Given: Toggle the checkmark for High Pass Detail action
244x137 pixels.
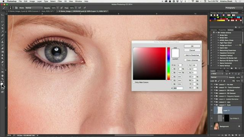Looking at the screenshot, I should click(211, 43).
